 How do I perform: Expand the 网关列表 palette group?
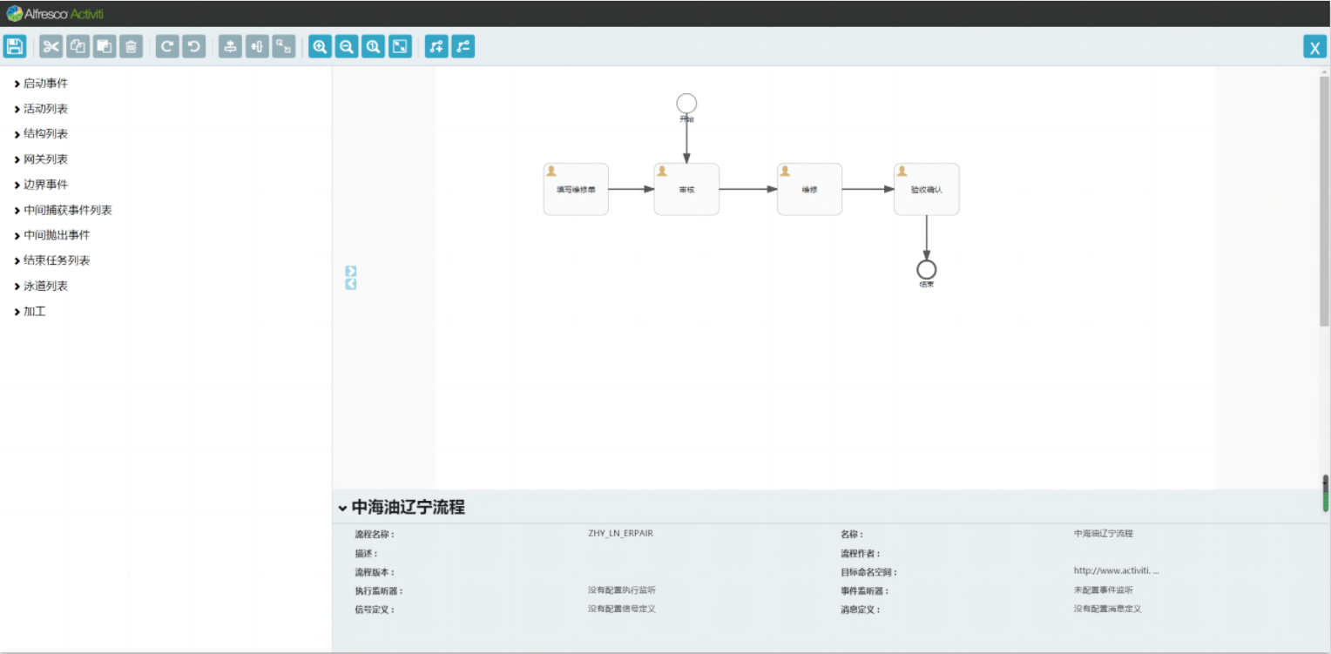pyautogui.click(x=45, y=159)
